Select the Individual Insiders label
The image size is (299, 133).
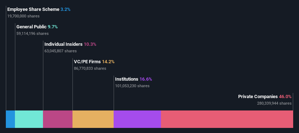click(x=63, y=44)
